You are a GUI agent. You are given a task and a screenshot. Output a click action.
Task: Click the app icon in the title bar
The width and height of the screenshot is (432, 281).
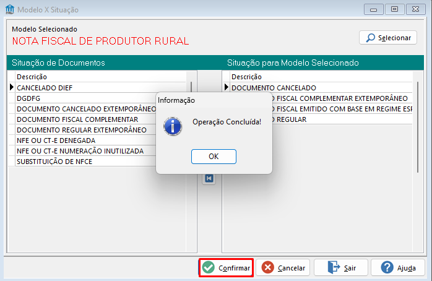coord(10,9)
